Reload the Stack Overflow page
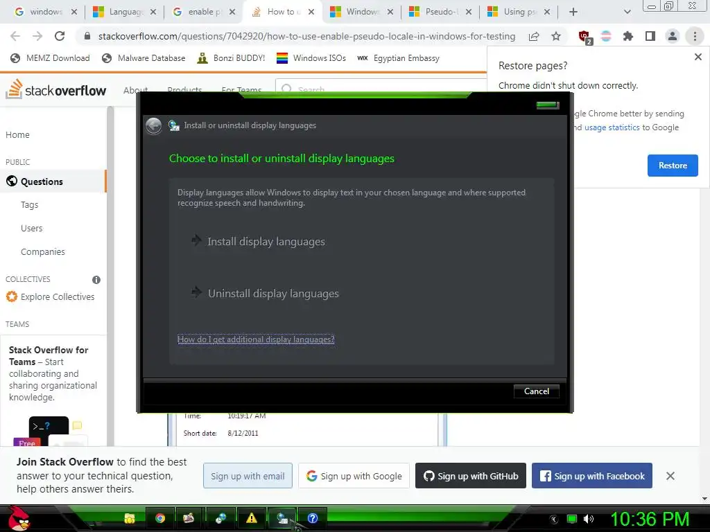Viewport: 710px width, 532px height. click(60, 36)
